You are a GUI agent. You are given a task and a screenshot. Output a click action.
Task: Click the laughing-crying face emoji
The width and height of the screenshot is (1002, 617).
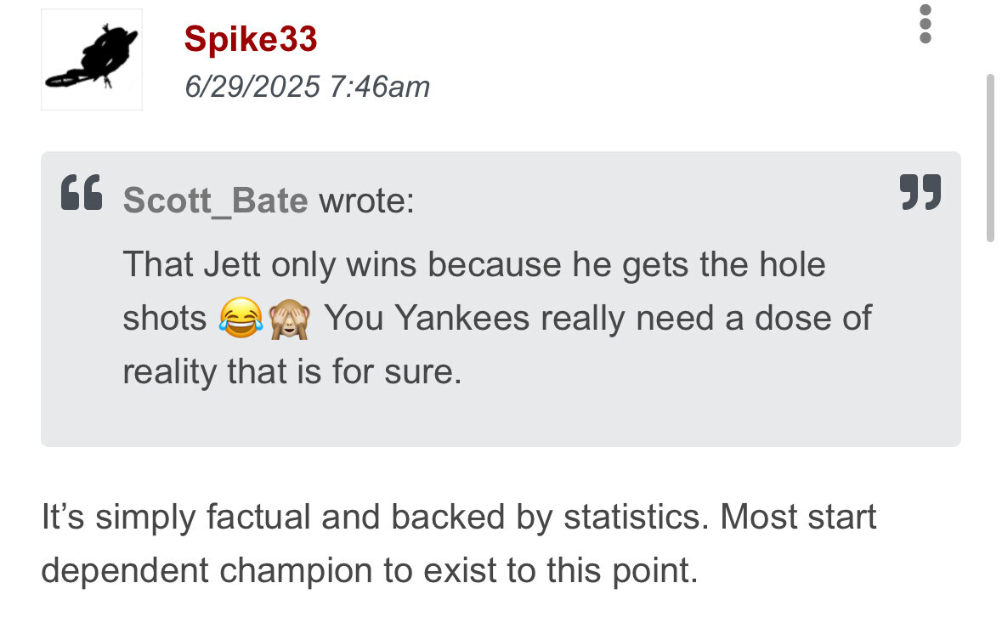tap(240, 319)
